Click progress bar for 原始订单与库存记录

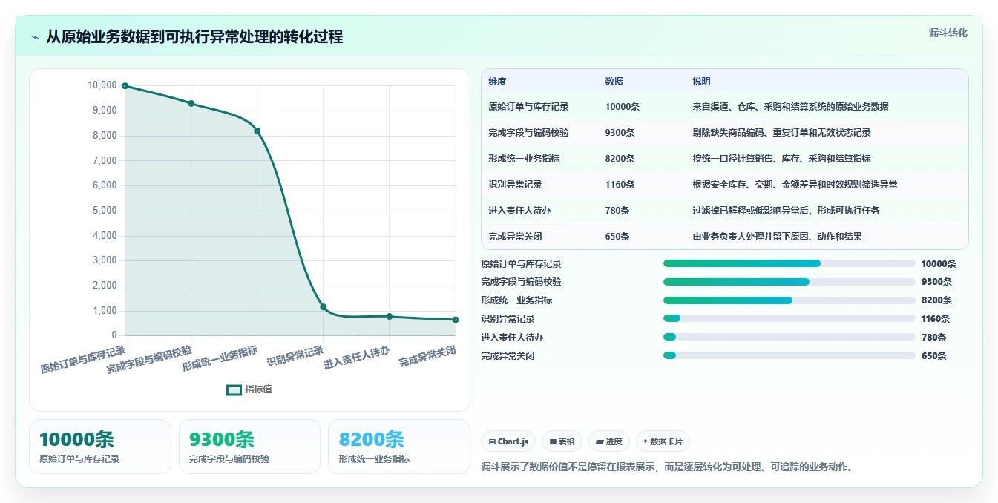(789, 263)
